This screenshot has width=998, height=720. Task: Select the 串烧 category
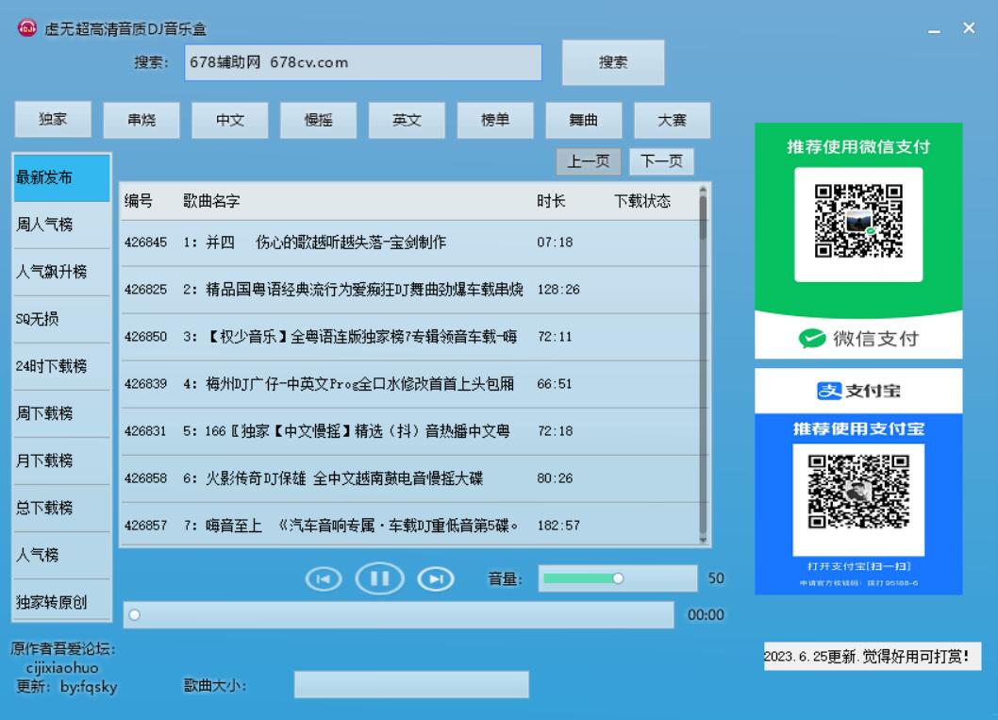click(x=140, y=119)
